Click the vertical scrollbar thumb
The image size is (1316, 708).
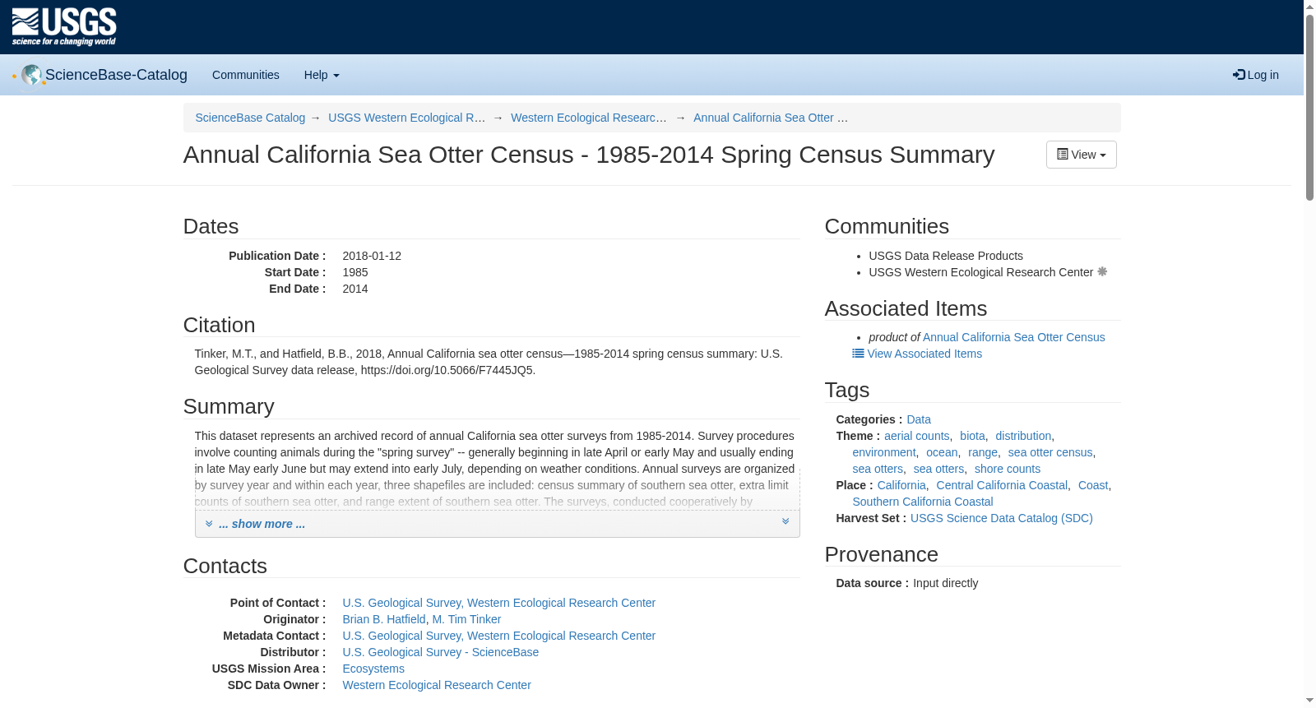(x=1309, y=107)
